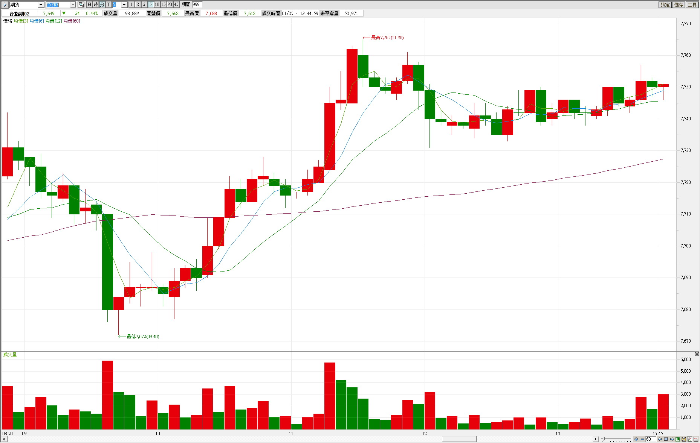The height and width of the screenshot is (443, 700).
Task: Open the 設定 settings menu
Action: click(665, 5)
